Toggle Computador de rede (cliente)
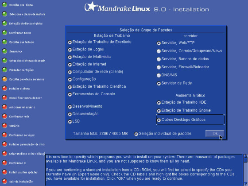 [x=70, y=72]
